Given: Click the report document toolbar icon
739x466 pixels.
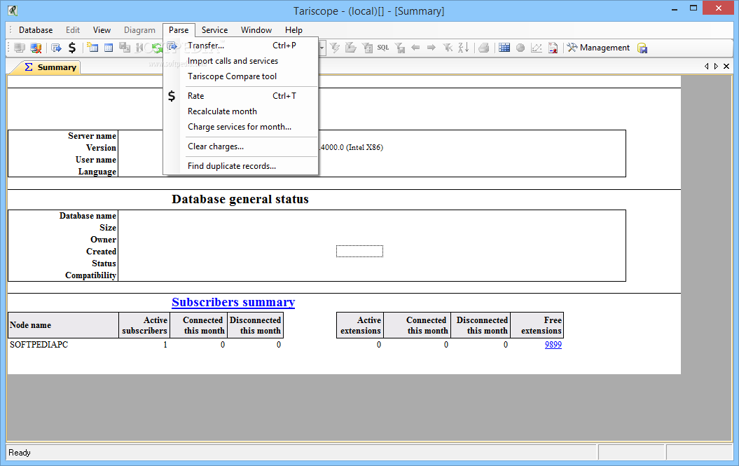Looking at the screenshot, I should (553, 48).
